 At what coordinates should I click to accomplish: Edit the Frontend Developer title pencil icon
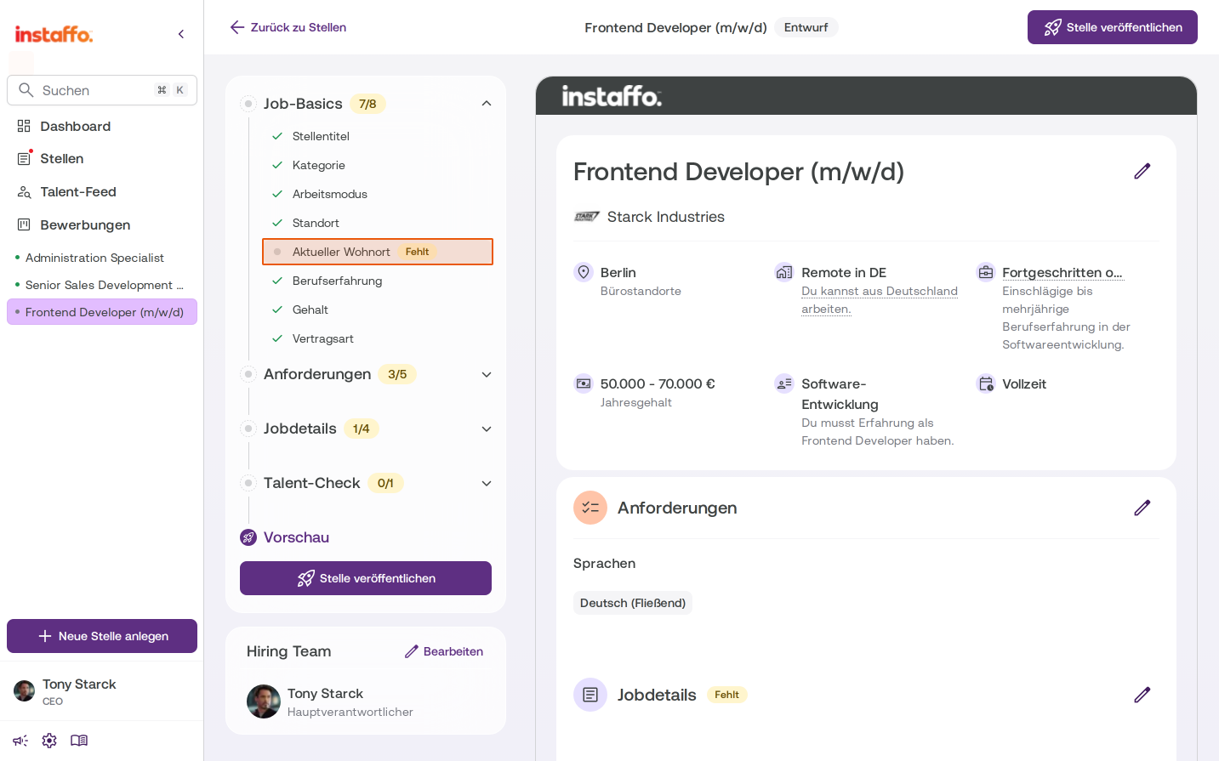(1142, 171)
